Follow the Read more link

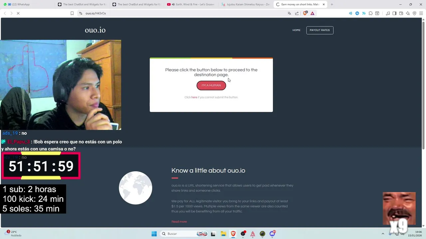179,222
